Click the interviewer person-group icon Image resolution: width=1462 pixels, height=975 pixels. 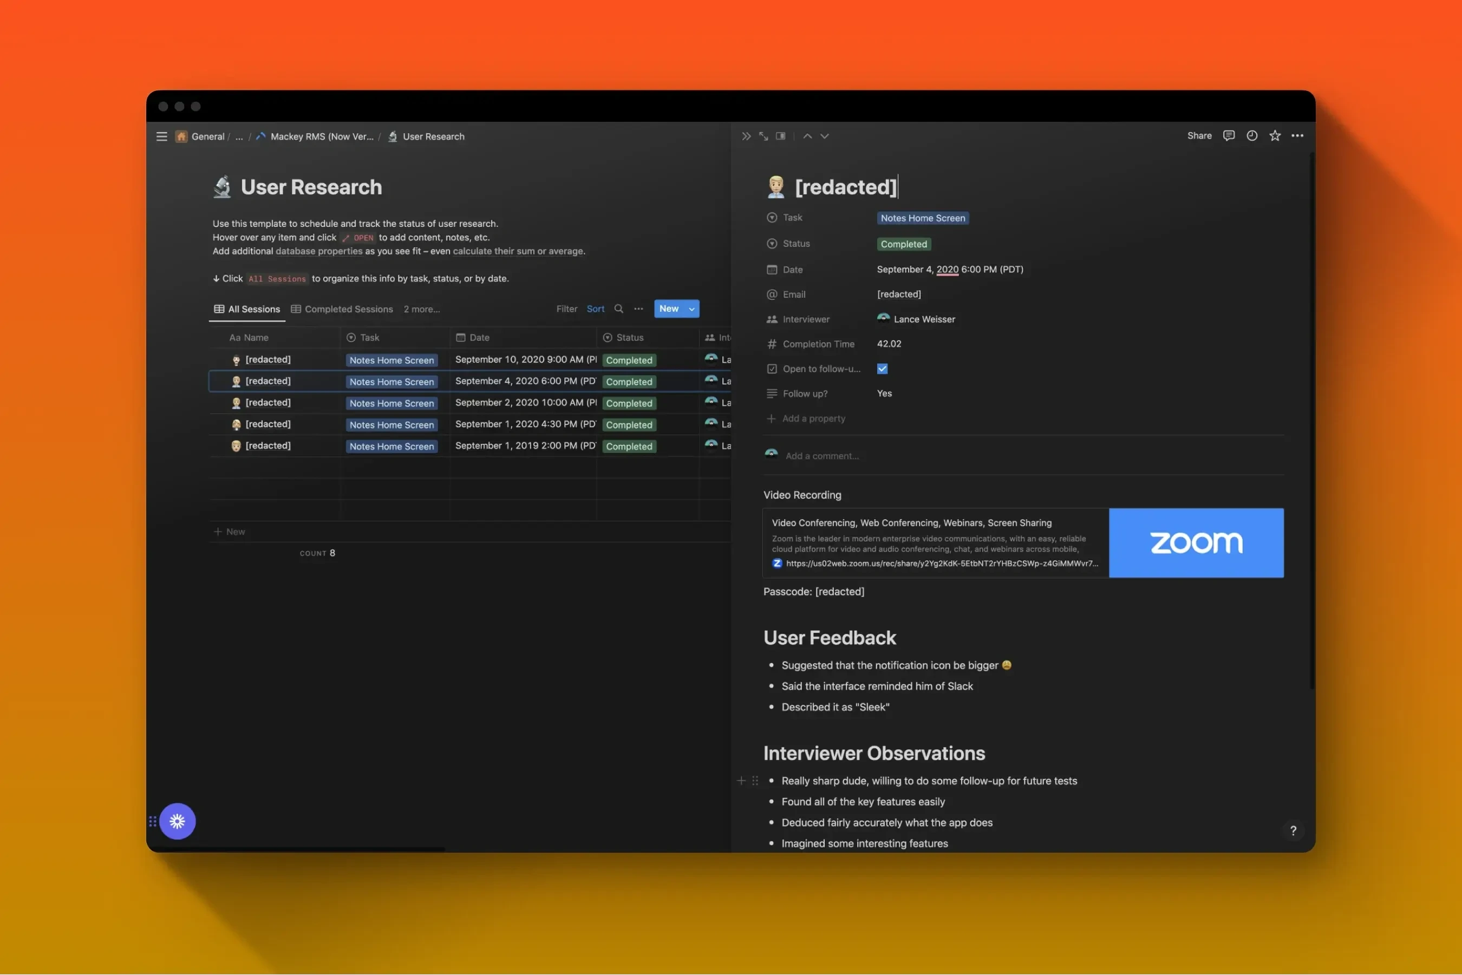point(770,319)
